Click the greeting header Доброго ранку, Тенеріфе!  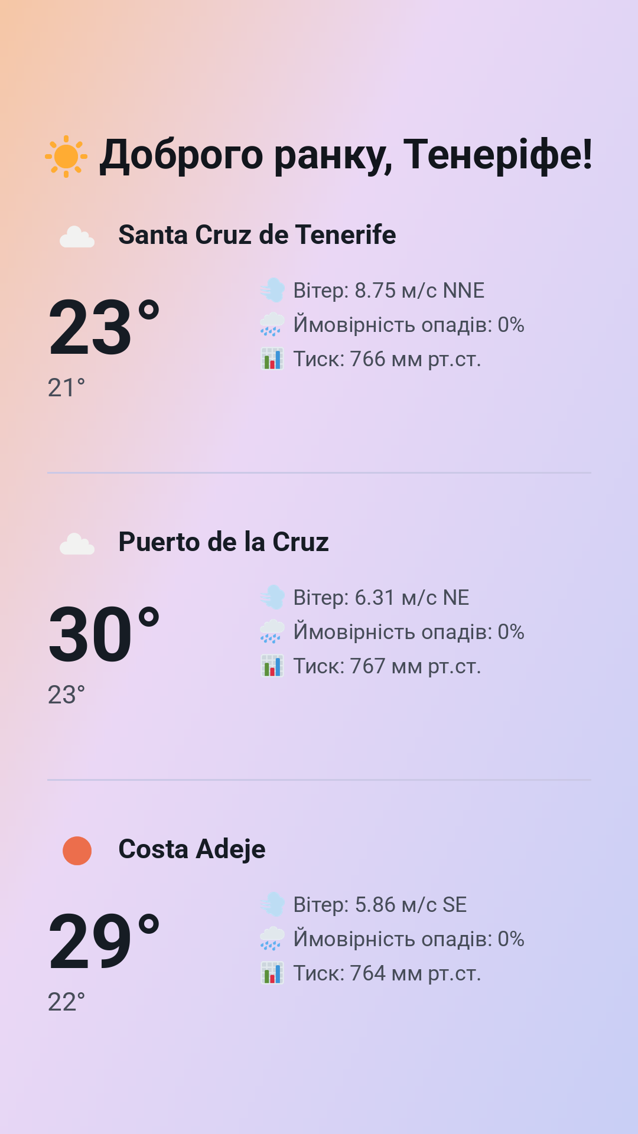pyautogui.click(x=346, y=155)
